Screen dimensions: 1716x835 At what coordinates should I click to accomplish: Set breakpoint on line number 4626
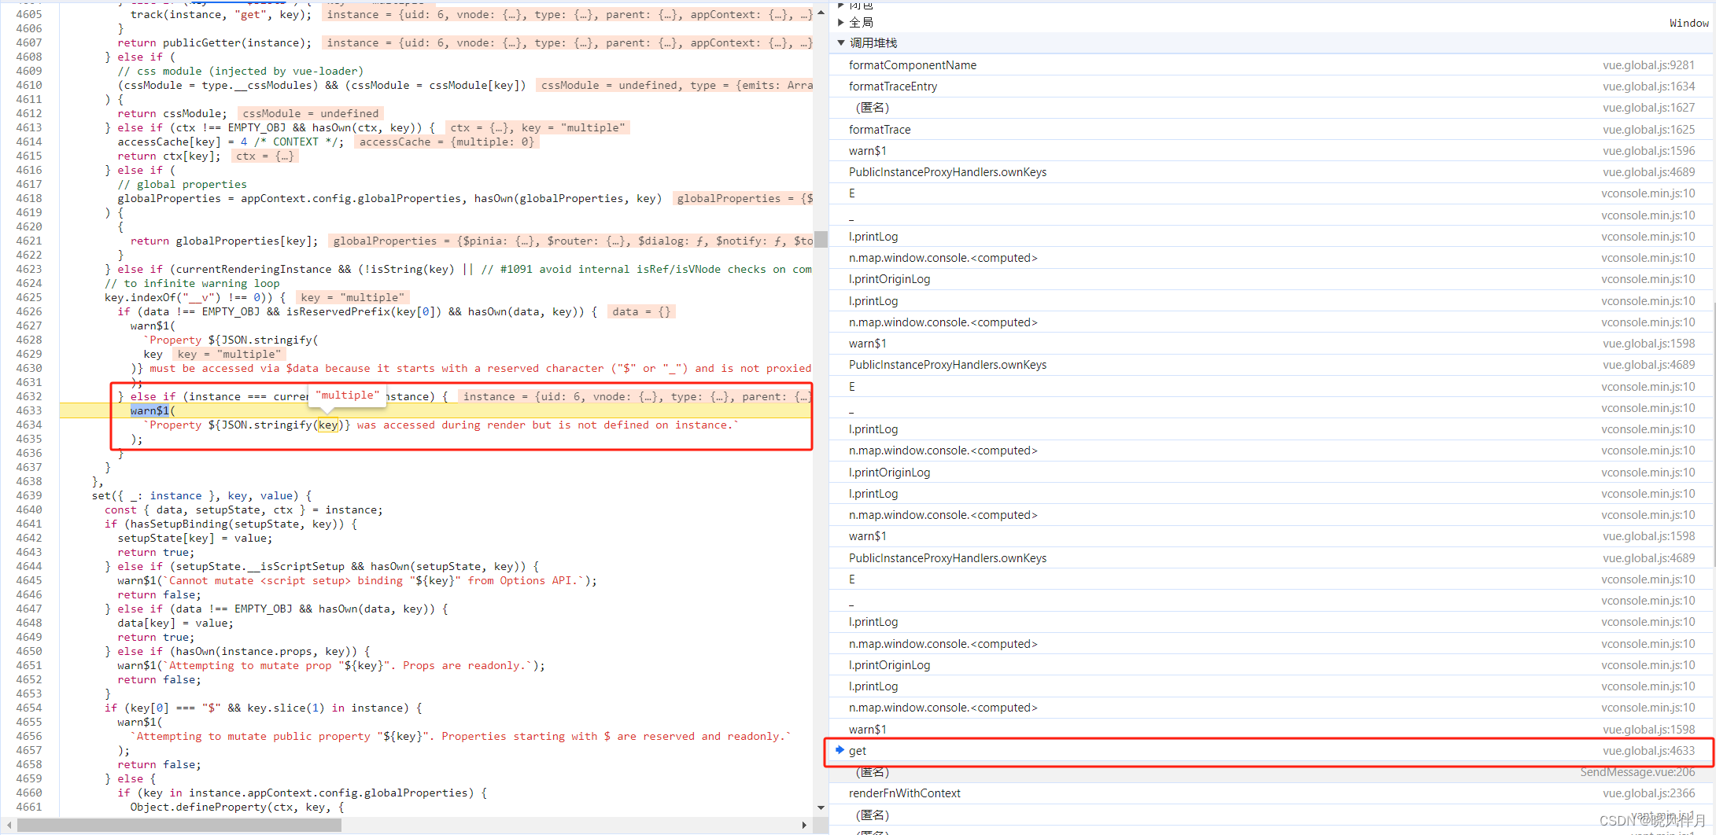[29, 311]
